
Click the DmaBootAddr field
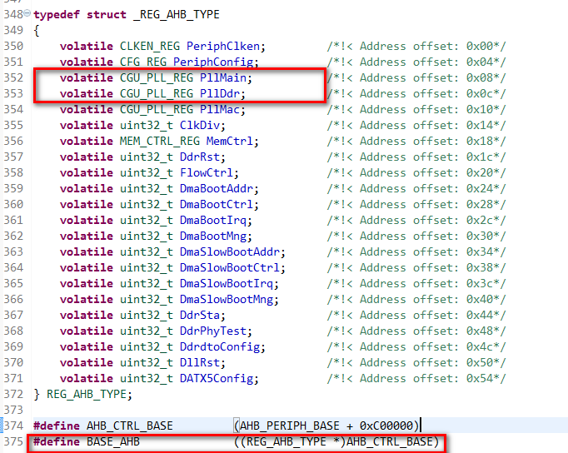pyautogui.click(x=217, y=189)
